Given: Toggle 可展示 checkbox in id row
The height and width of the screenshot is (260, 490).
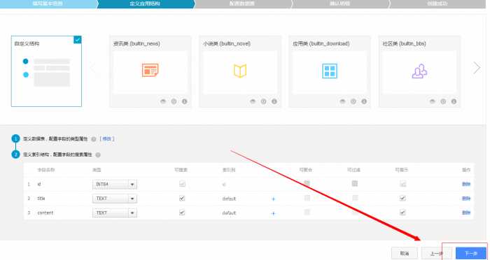Looking at the screenshot, I should tap(402, 184).
